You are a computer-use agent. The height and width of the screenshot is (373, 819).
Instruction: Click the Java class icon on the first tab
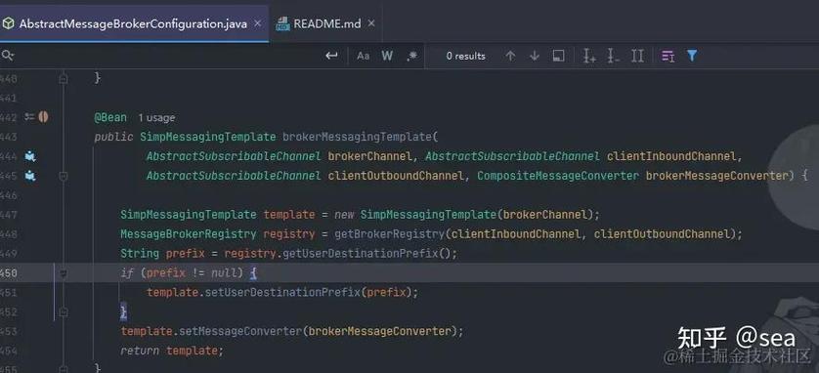tap(8, 23)
